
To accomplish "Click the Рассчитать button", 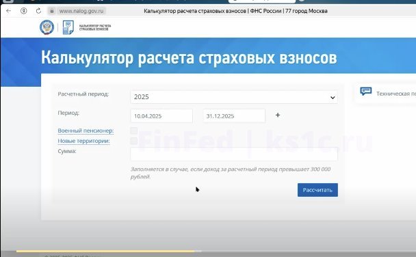I will (x=317, y=190).
